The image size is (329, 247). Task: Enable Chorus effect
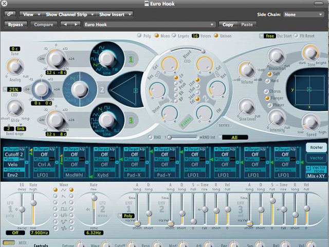pyautogui.click(x=266, y=91)
